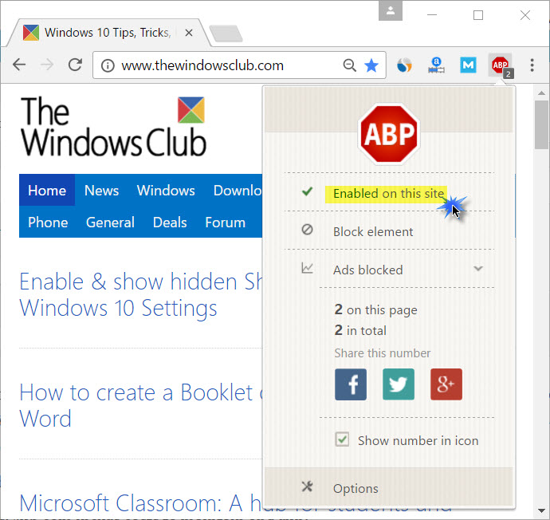Click the Ads blocked chart icon

[307, 268]
